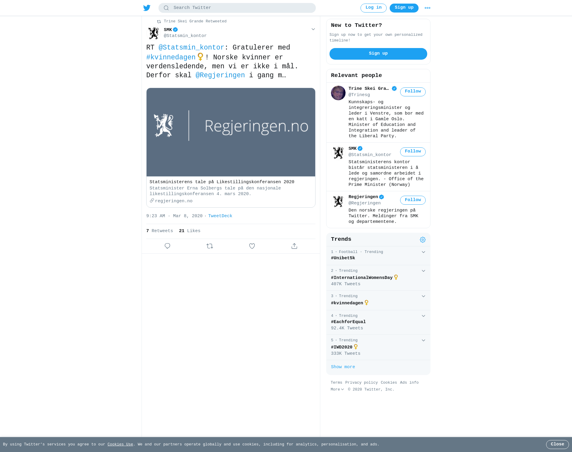Screen dimensions: 572x452
Task: Open Trends settings gear icon
Action: click(x=423, y=240)
